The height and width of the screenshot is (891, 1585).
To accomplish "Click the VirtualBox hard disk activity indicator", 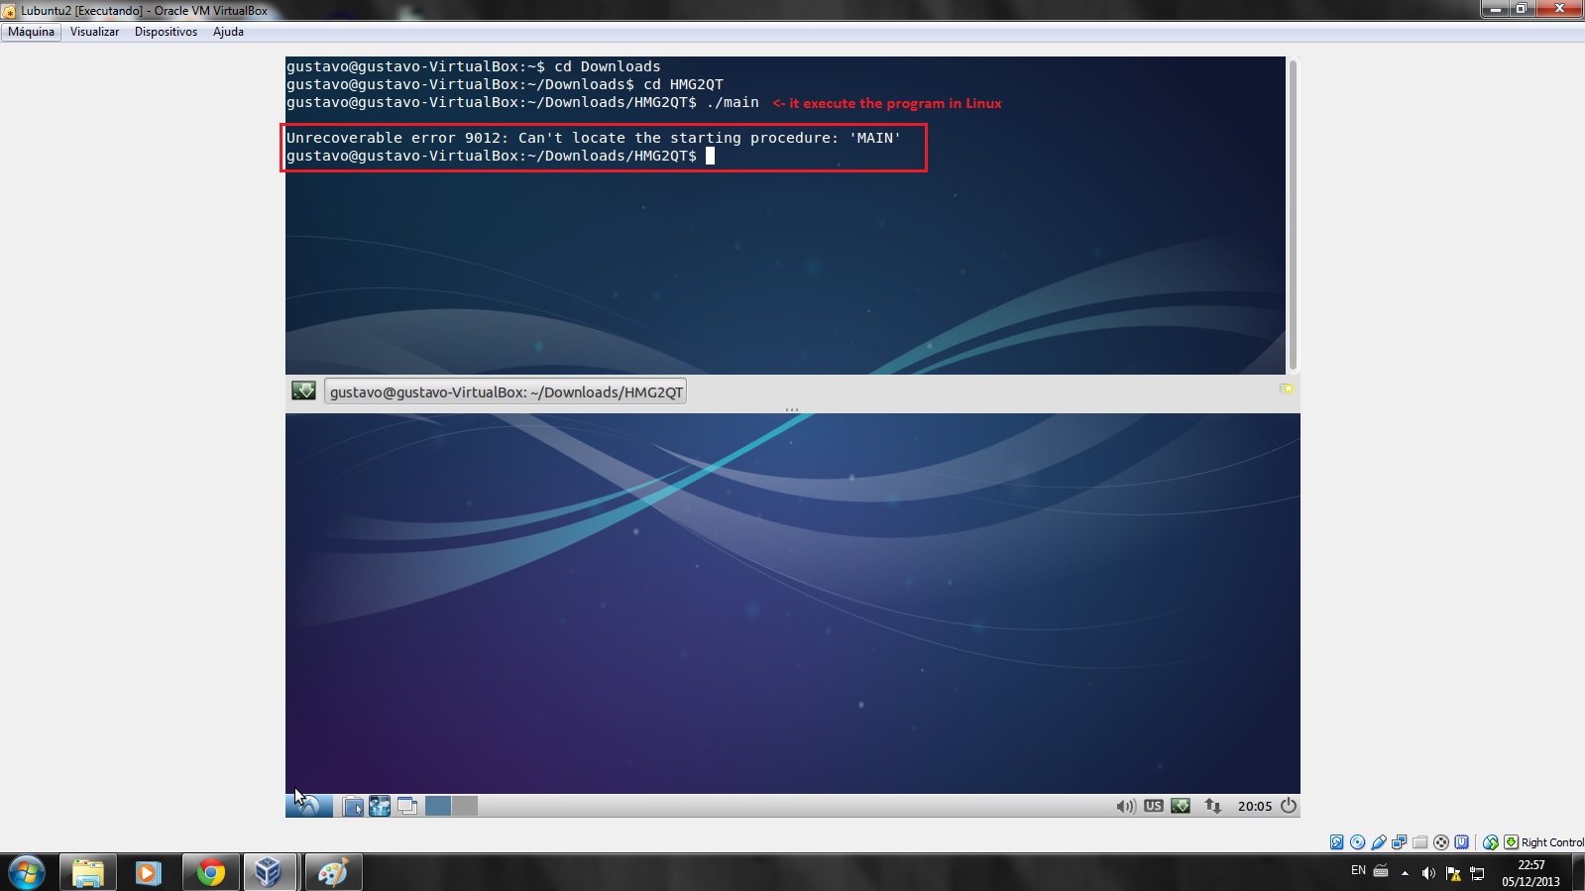I will point(1336,842).
